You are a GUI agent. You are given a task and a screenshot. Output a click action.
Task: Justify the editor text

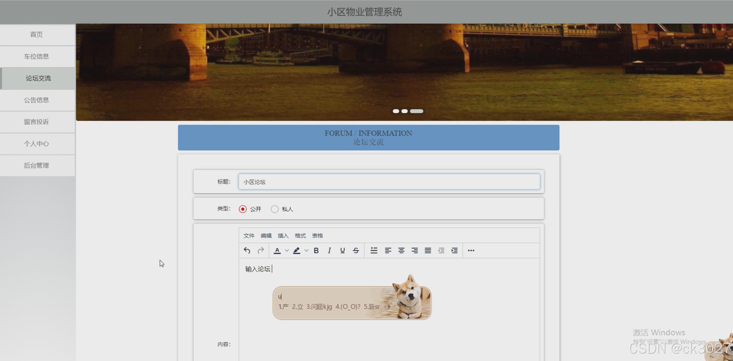(428, 250)
